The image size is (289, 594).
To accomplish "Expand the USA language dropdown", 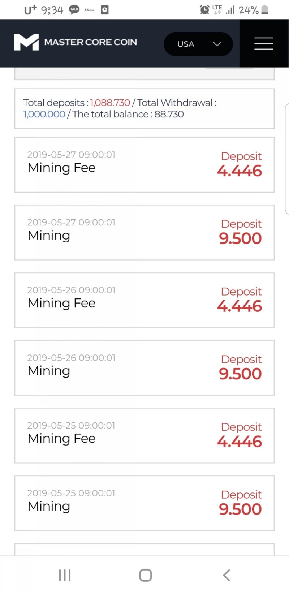I will tap(198, 44).
